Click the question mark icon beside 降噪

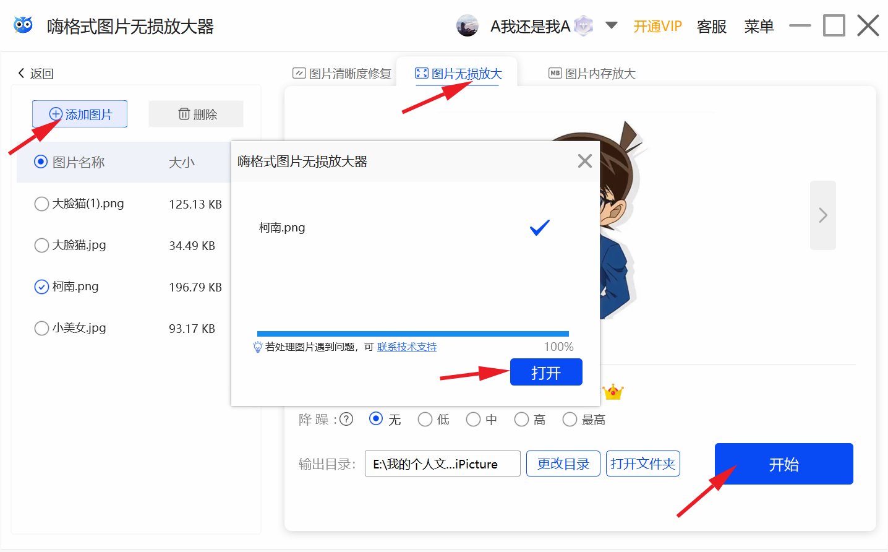[x=346, y=420]
